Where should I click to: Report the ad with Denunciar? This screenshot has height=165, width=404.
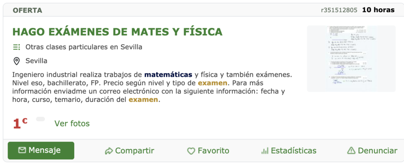(x=372, y=150)
